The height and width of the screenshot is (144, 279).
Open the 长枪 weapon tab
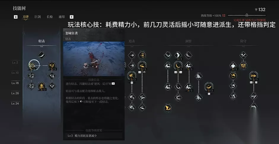[50, 17]
